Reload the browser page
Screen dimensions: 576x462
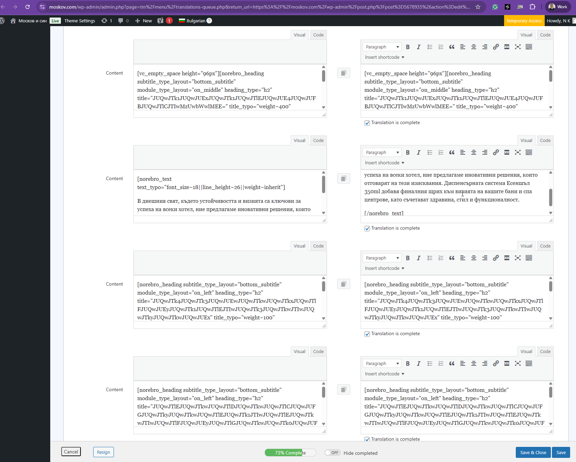click(x=28, y=7)
